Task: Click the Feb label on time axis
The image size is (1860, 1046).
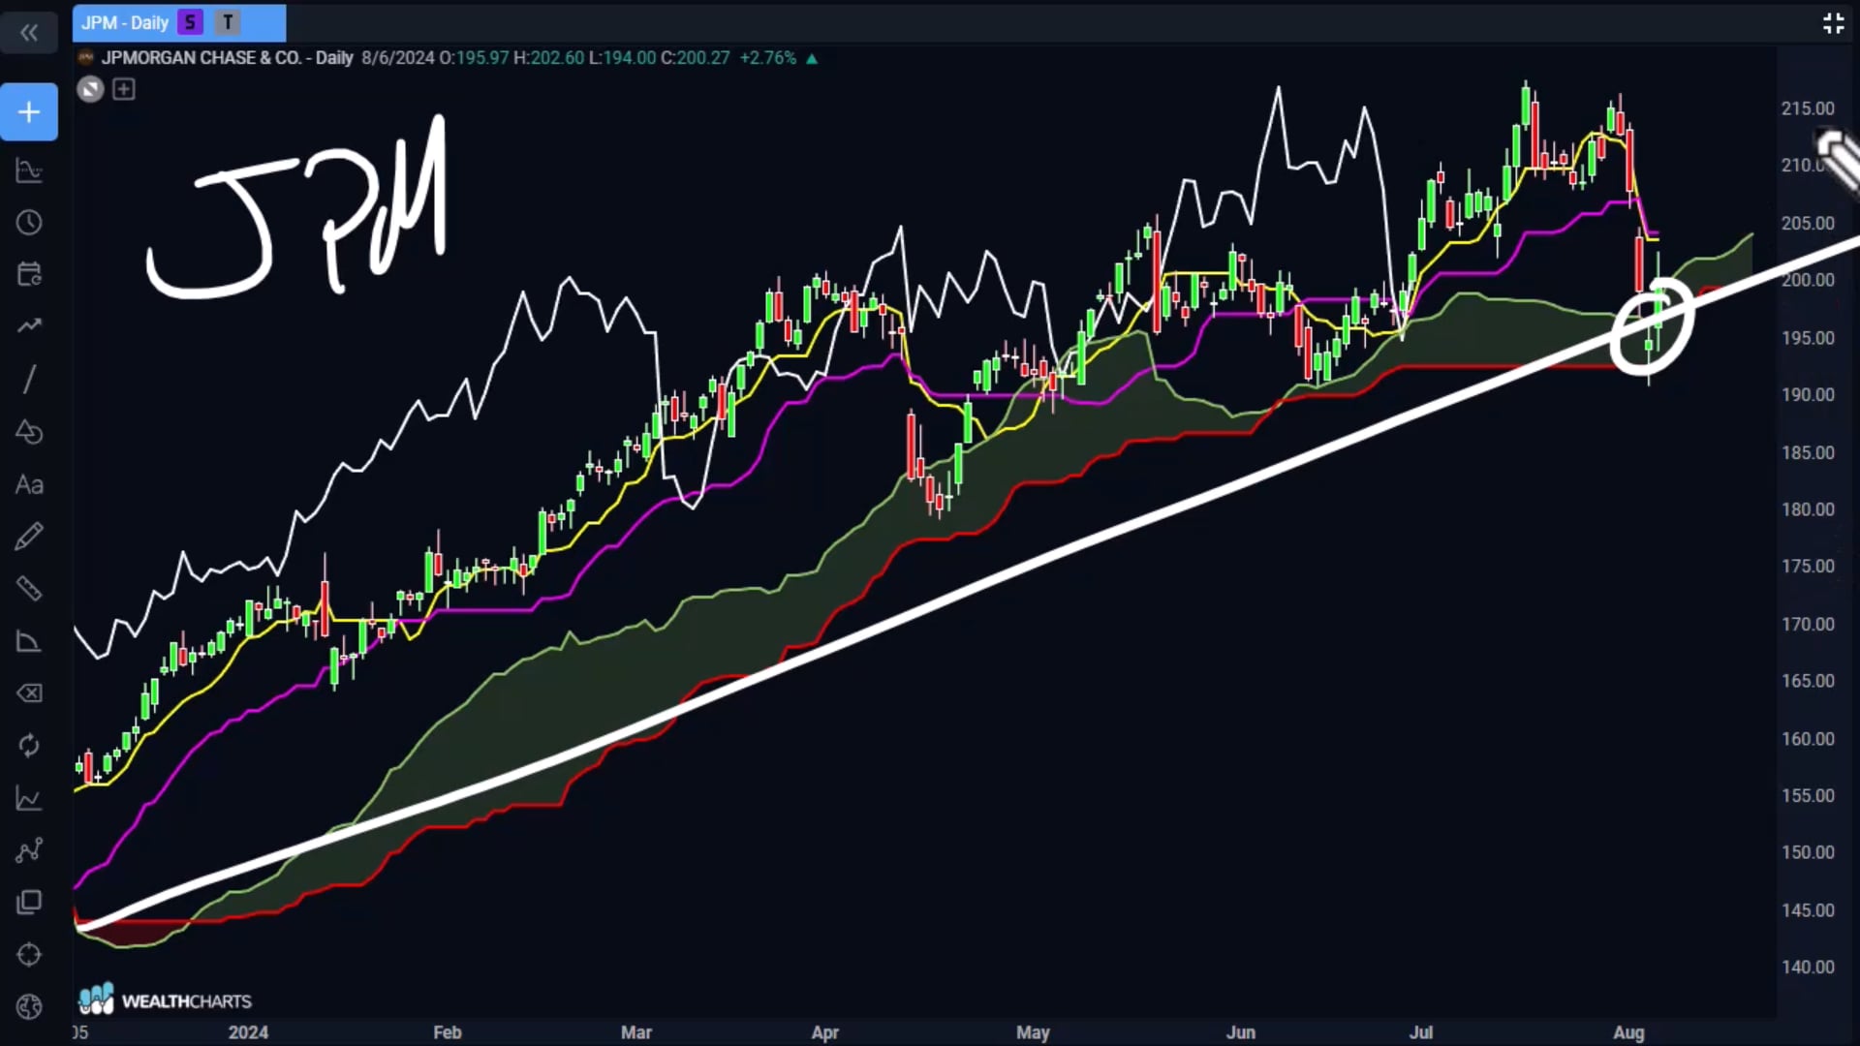Action: (448, 1032)
